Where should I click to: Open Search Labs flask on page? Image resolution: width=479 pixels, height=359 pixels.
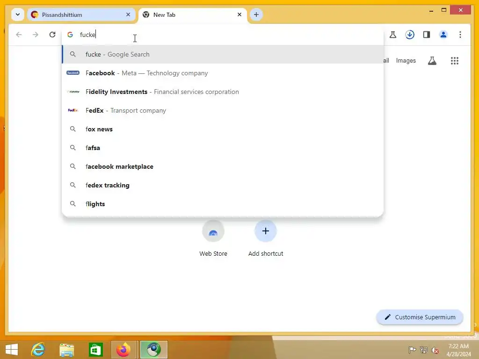pyautogui.click(x=432, y=61)
